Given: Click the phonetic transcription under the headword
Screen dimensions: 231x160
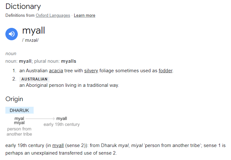Looking at the screenshot, I should (x=30, y=40).
